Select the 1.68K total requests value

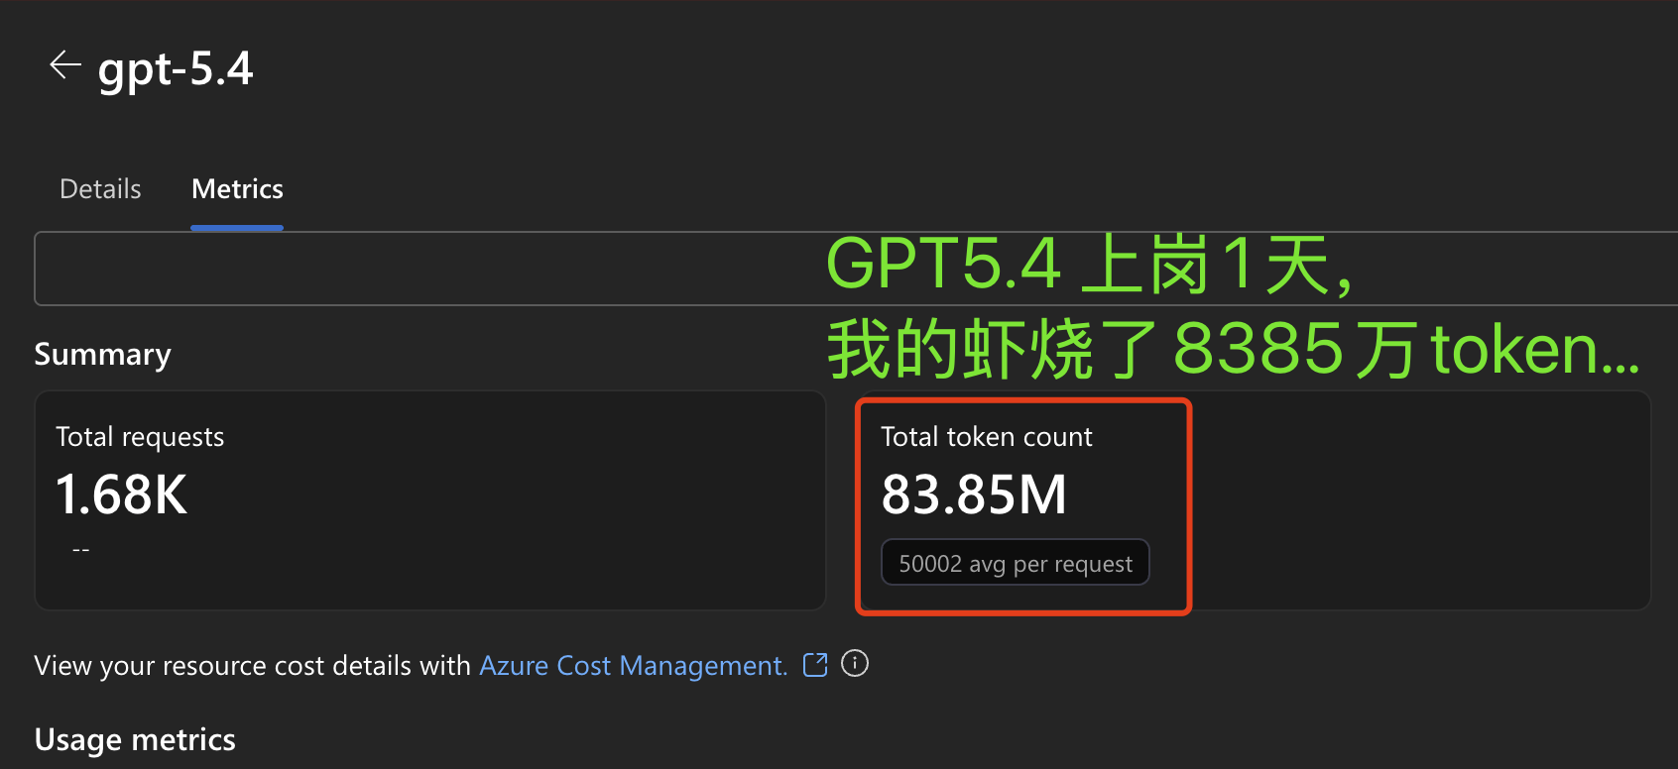(x=121, y=494)
